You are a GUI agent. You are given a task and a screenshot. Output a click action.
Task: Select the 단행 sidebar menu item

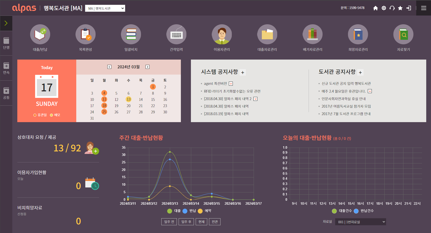6,43
